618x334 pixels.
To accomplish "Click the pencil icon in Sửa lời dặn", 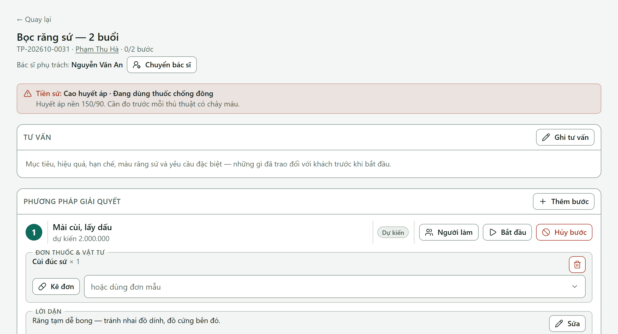I will pyautogui.click(x=559, y=324).
